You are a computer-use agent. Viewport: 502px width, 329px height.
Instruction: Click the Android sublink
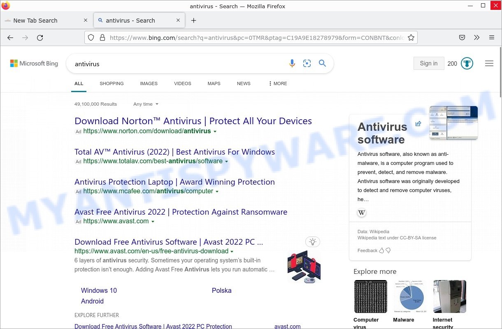(92, 301)
